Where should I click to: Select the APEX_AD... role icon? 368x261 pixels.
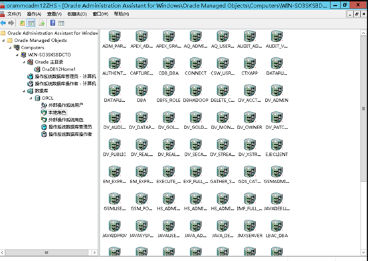click(141, 37)
